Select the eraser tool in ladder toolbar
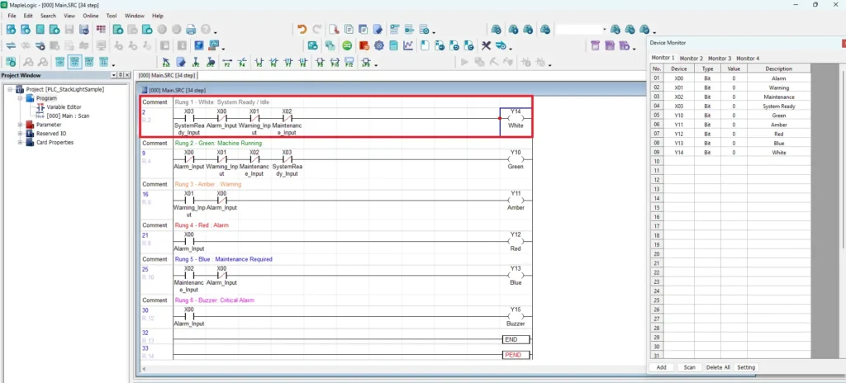The image size is (846, 383). click(181, 63)
